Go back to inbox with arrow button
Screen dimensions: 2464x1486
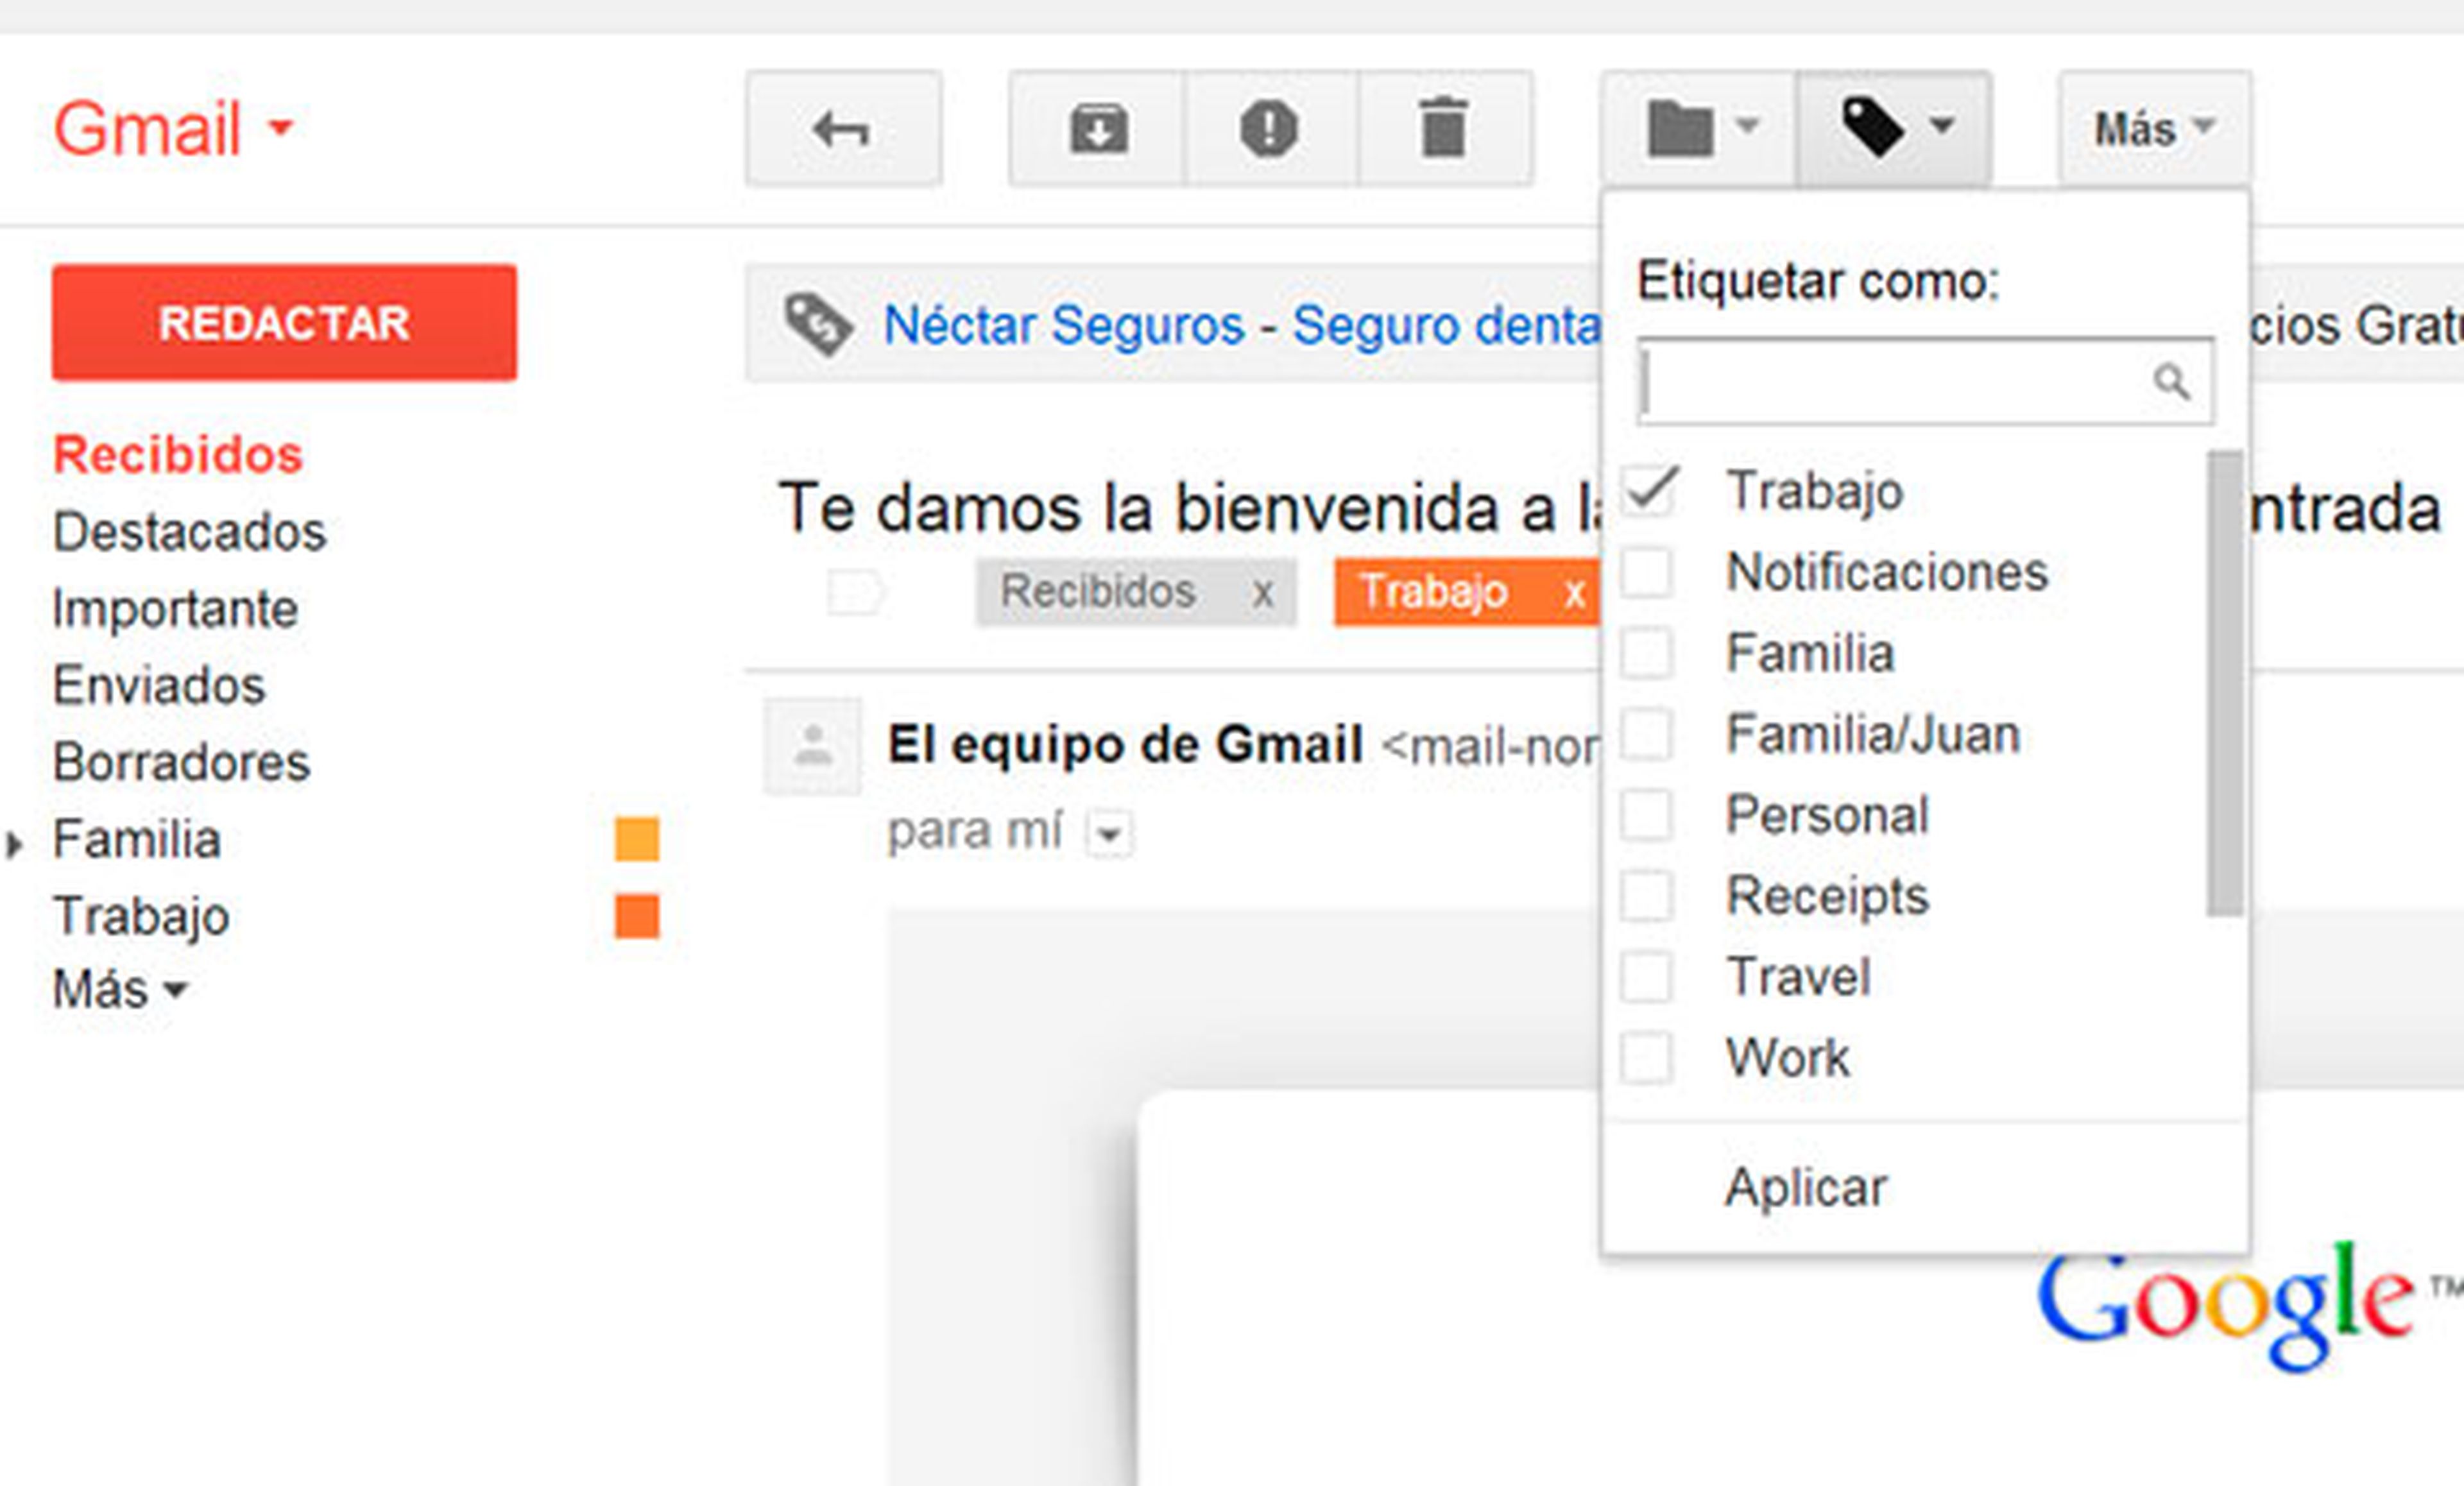843,129
